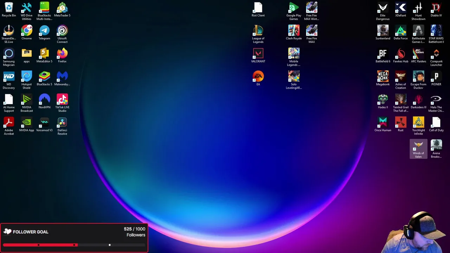The width and height of the screenshot is (450, 253).
Task: Select the Rust desktop icon
Action: [x=401, y=122]
